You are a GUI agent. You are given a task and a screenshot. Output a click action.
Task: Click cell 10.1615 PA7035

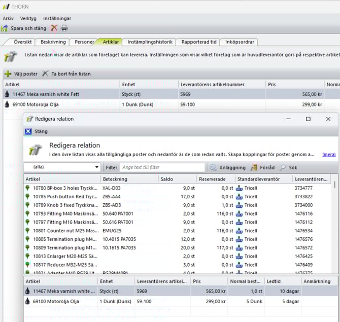pyautogui.click(x=119, y=247)
